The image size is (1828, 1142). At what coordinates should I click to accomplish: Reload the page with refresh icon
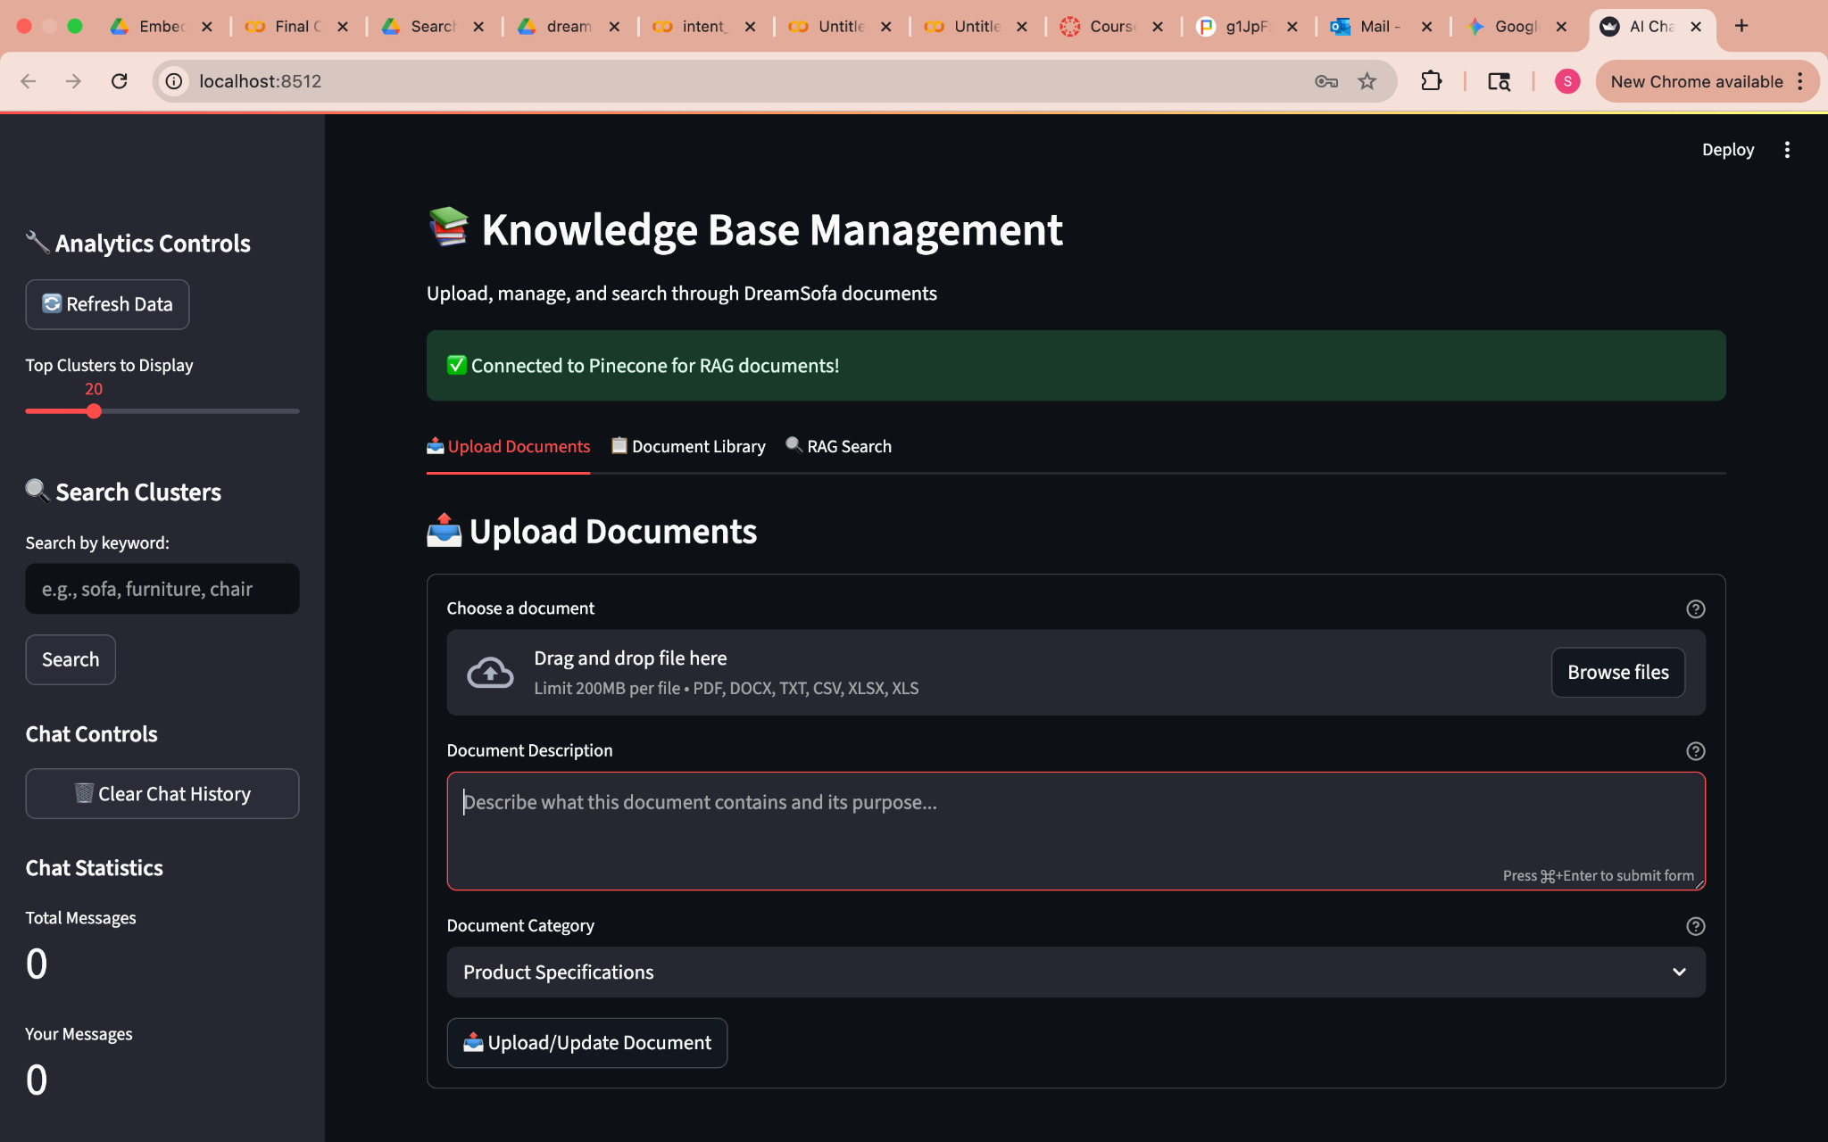[x=120, y=81]
